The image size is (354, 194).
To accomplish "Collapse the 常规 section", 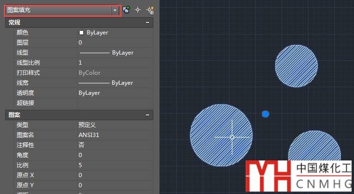I will coord(148,23).
